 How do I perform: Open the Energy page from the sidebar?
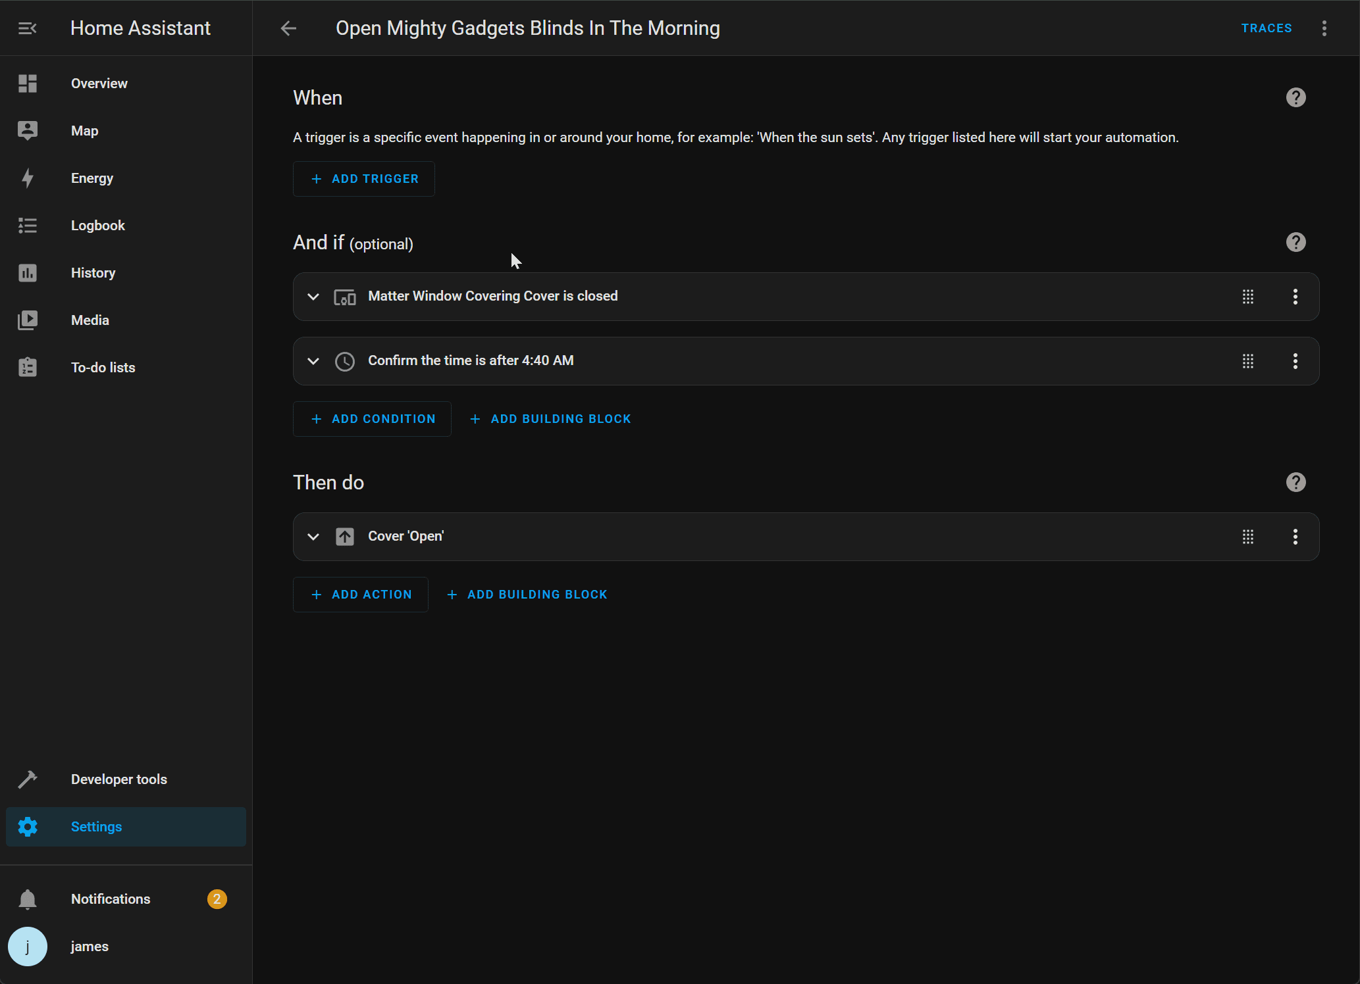pyautogui.click(x=92, y=178)
